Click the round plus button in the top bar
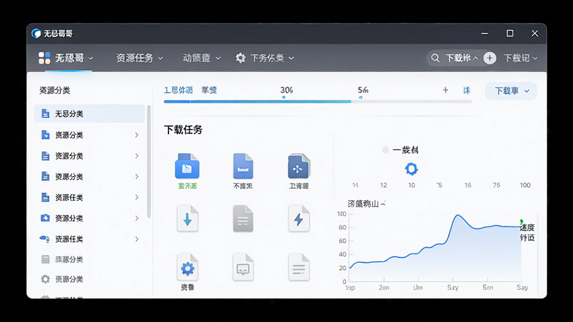Screen dimensions: 573x322 (x=490, y=58)
